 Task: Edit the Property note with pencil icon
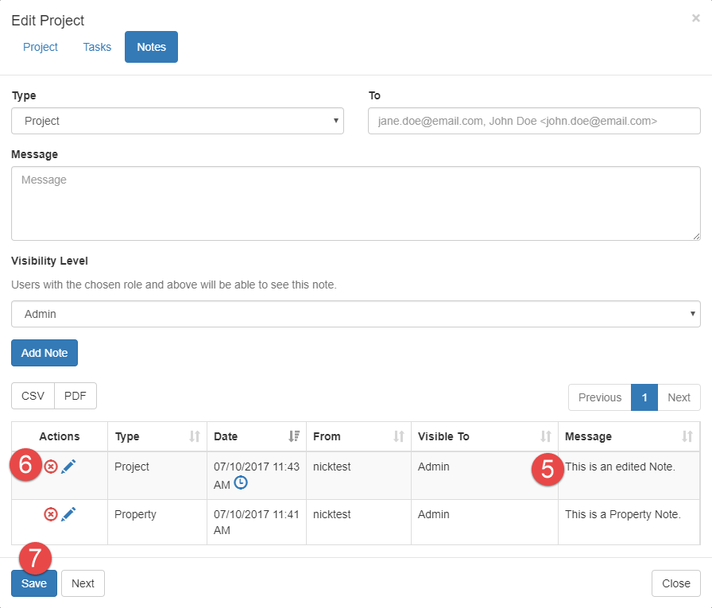68,515
